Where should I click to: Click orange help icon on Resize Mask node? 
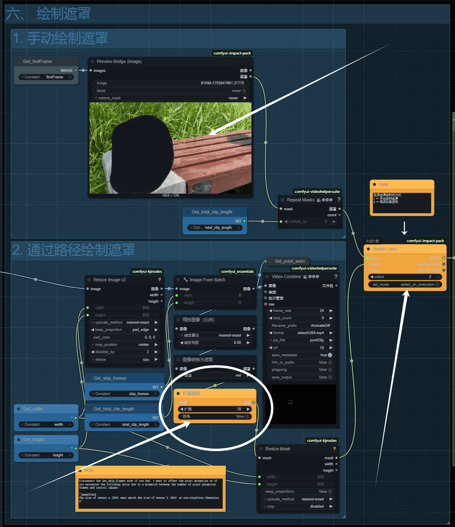click(334, 449)
